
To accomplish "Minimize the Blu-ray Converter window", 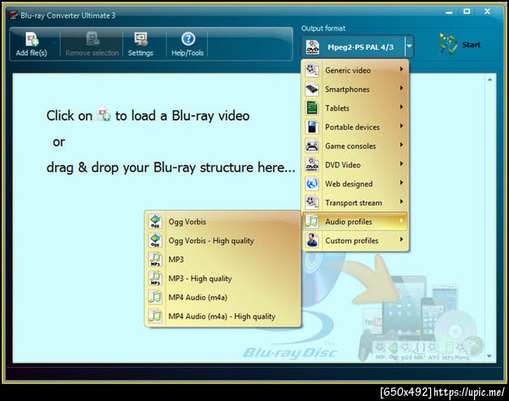I will click(449, 12).
